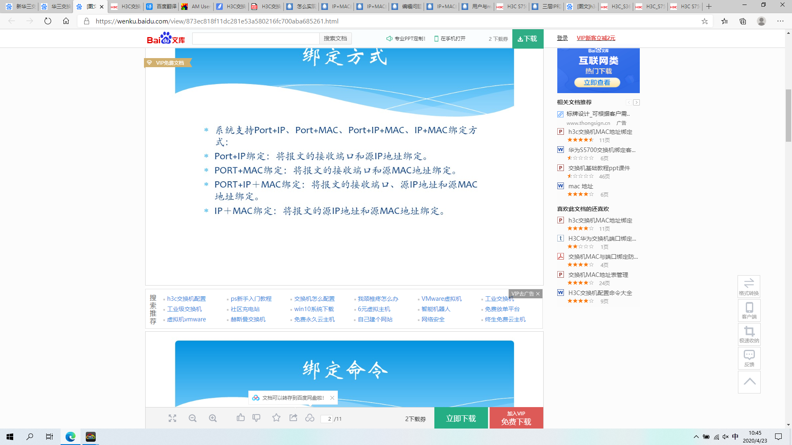This screenshot has height=445, width=792.
Task: Click the document search input field
Action: click(x=256, y=38)
